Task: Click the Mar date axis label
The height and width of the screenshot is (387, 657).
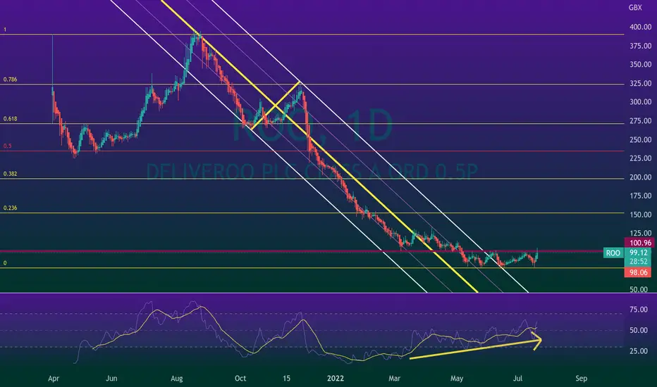Action: point(394,379)
